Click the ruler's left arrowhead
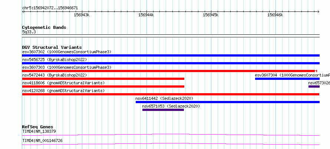Image resolution: width=330 pixels, height=149 pixels. [23, 11]
